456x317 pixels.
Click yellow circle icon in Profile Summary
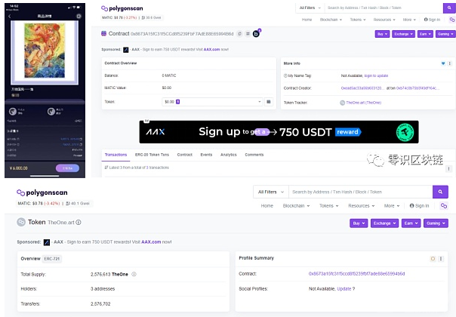click(x=433, y=259)
